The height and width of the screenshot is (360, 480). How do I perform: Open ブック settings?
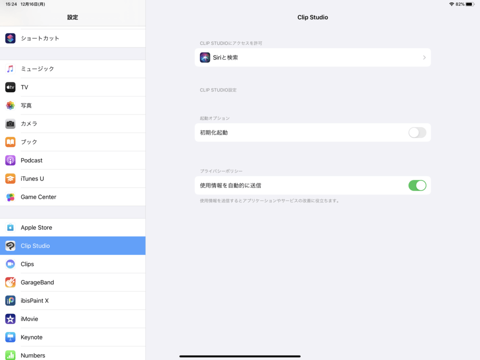(73, 142)
